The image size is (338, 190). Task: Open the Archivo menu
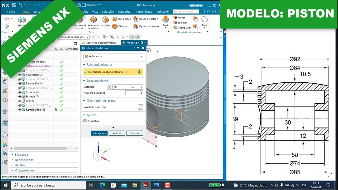10,12
